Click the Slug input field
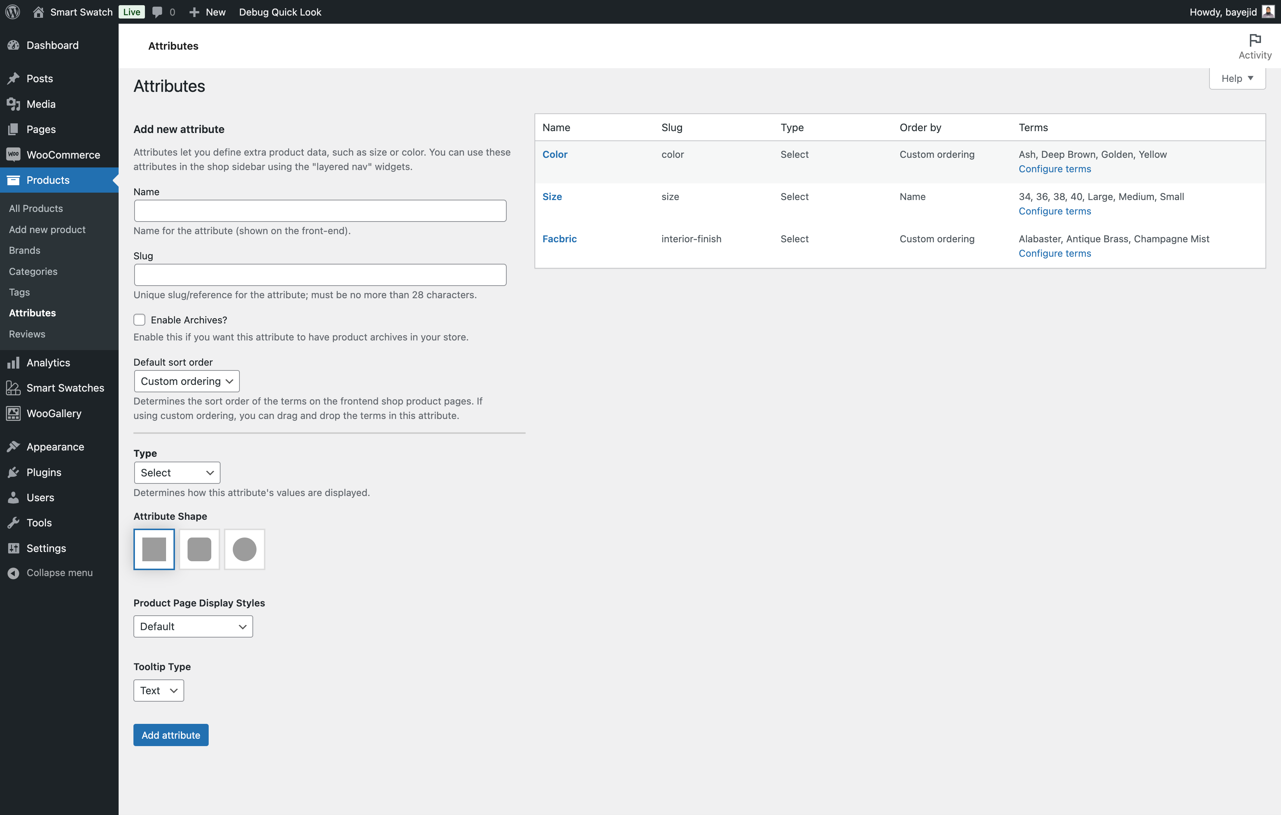The image size is (1281, 815). tap(320, 275)
